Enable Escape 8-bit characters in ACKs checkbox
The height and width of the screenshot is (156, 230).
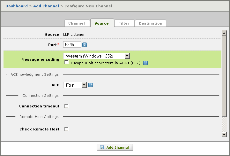pos(66,62)
